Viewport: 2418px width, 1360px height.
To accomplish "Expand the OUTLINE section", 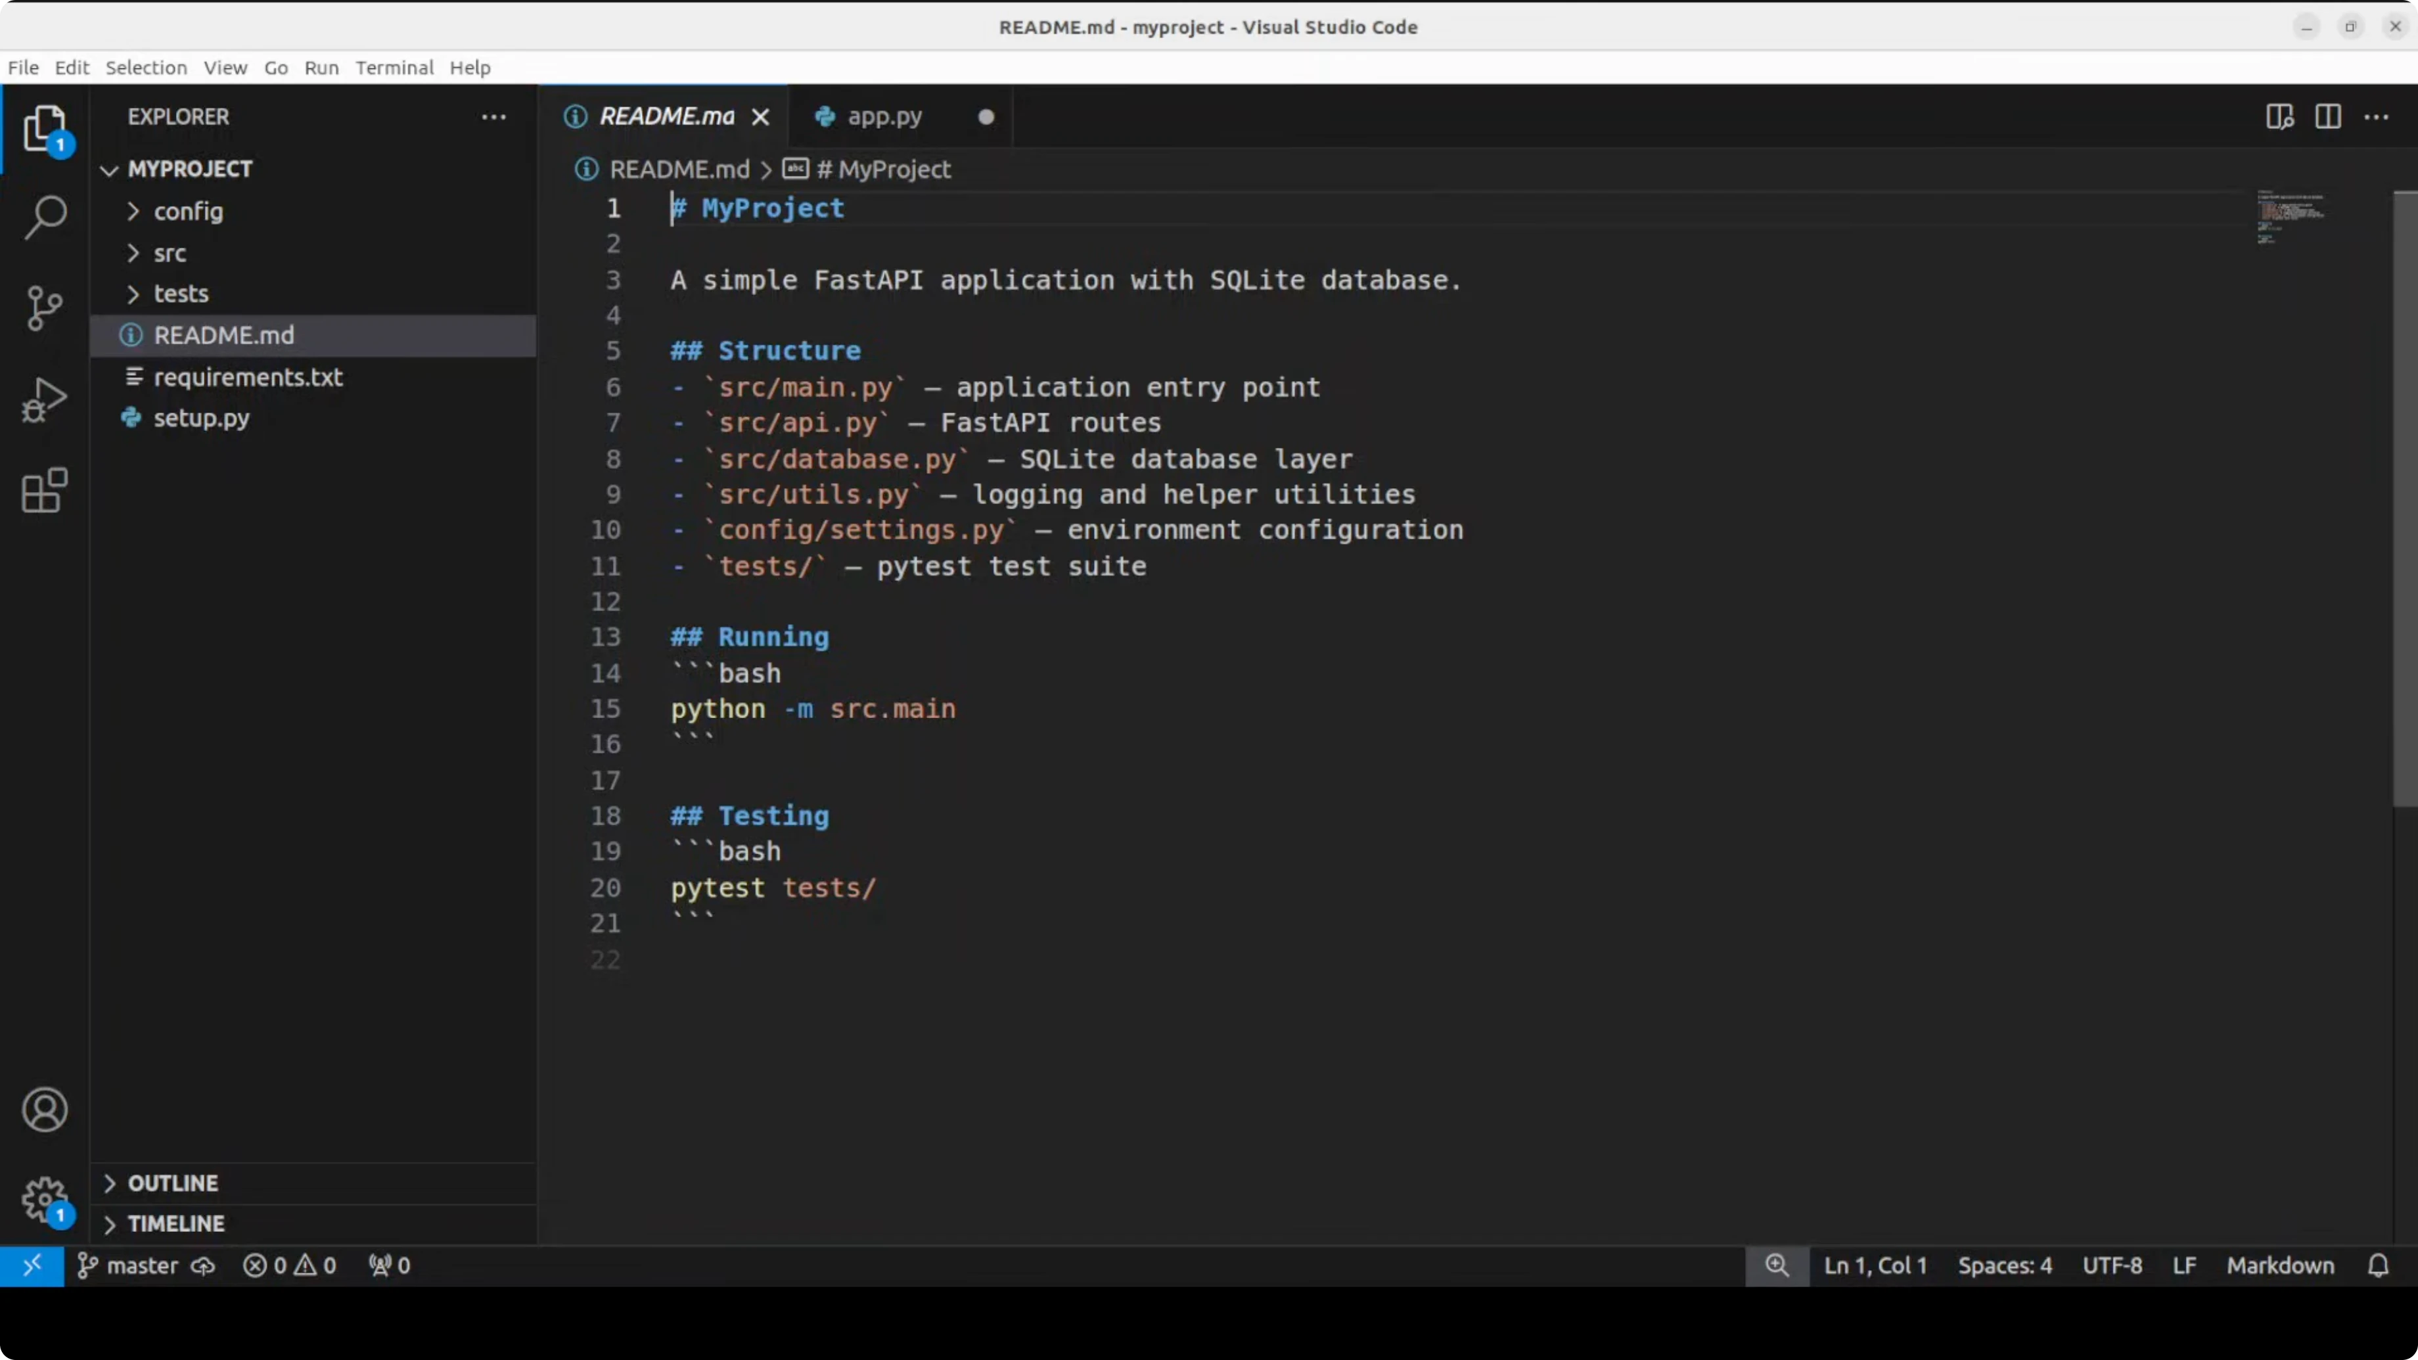I will point(173,1183).
